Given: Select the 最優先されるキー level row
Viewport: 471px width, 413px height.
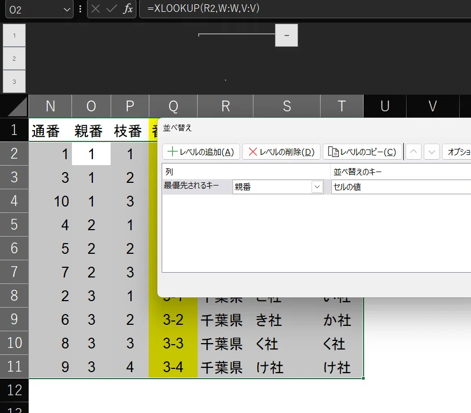Looking at the screenshot, I should point(197,187).
